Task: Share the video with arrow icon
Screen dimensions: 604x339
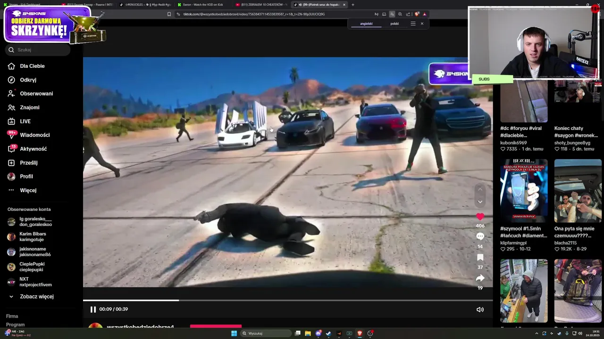Action: tap(480, 278)
